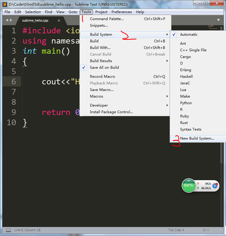The height and width of the screenshot is (236, 226).
Task: Select Ant build system
Action: [x=198, y=44]
